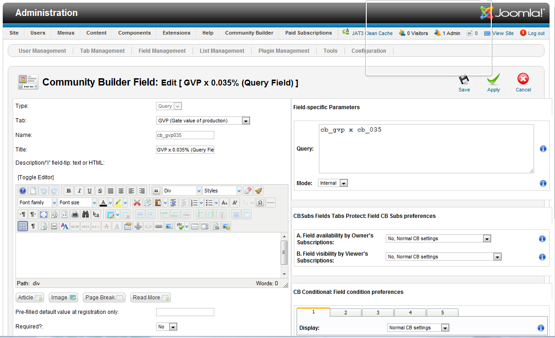The height and width of the screenshot is (338, 555).
Task: Insert an anchor in the editor
Action: coord(138,226)
